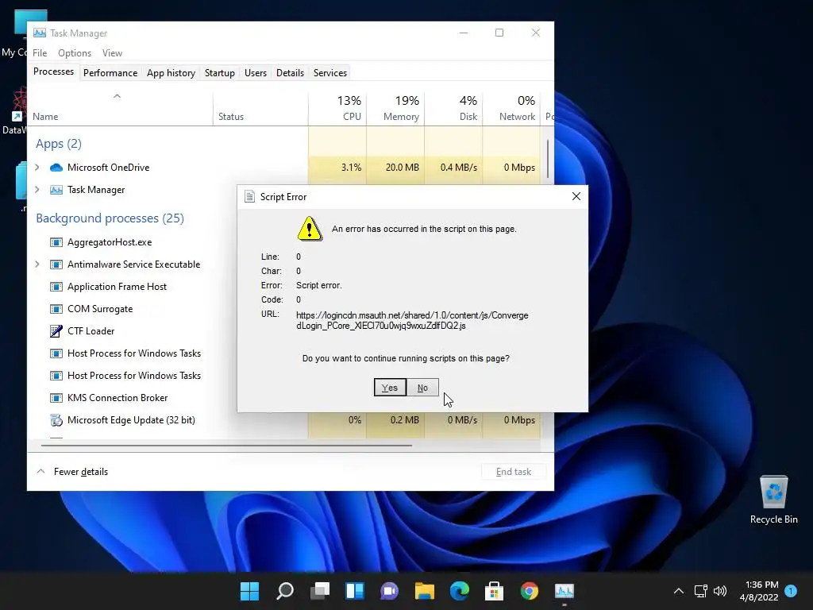Image resolution: width=813 pixels, height=610 pixels.
Task: Open the notification badge in tray
Action: tap(791, 591)
